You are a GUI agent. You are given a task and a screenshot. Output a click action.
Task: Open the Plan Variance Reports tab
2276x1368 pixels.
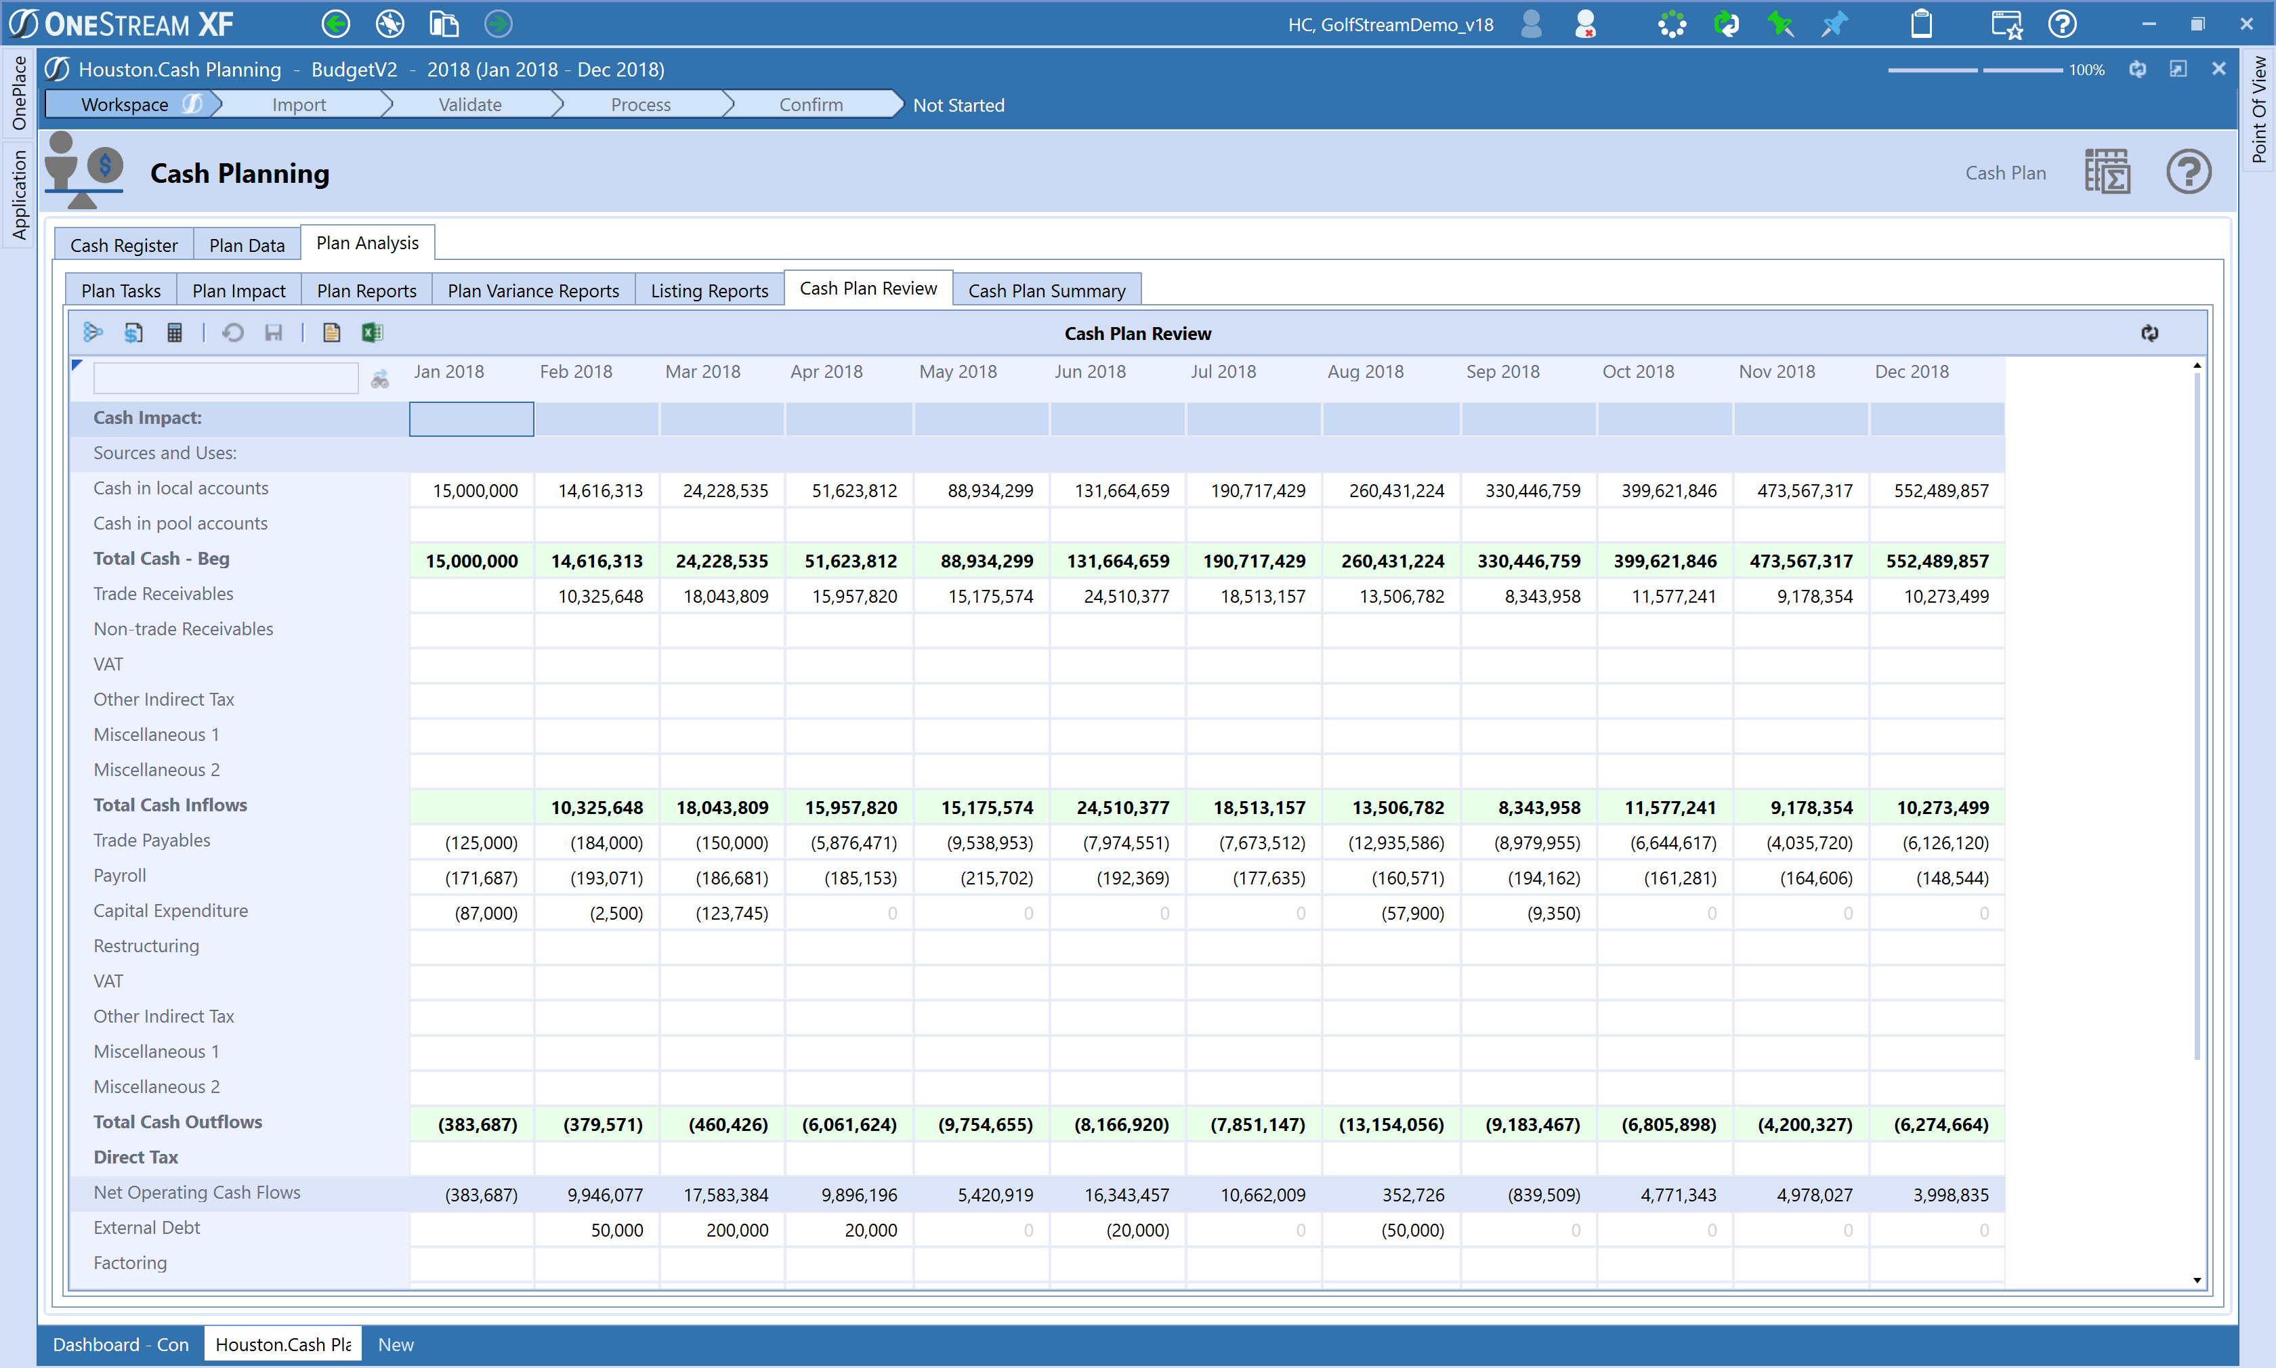point(533,291)
